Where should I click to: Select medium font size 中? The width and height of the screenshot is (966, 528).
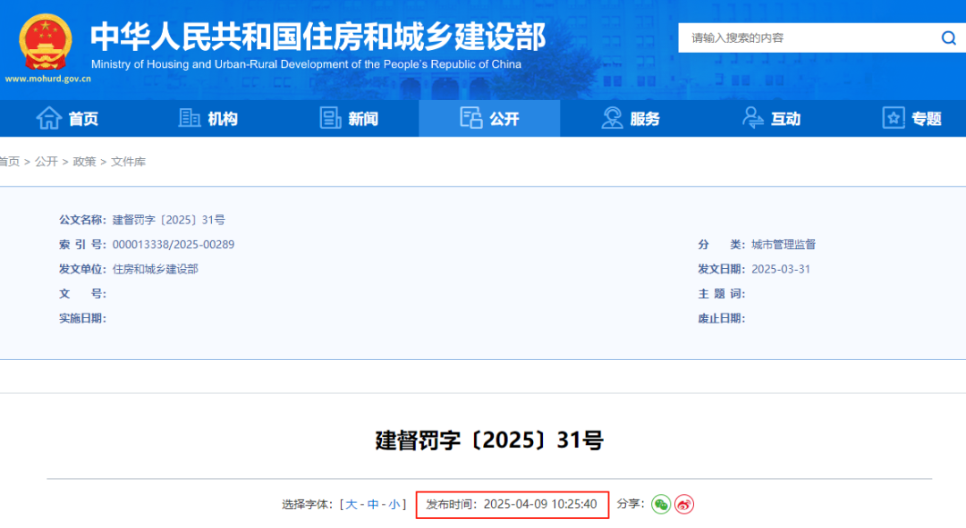(x=373, y=504)
